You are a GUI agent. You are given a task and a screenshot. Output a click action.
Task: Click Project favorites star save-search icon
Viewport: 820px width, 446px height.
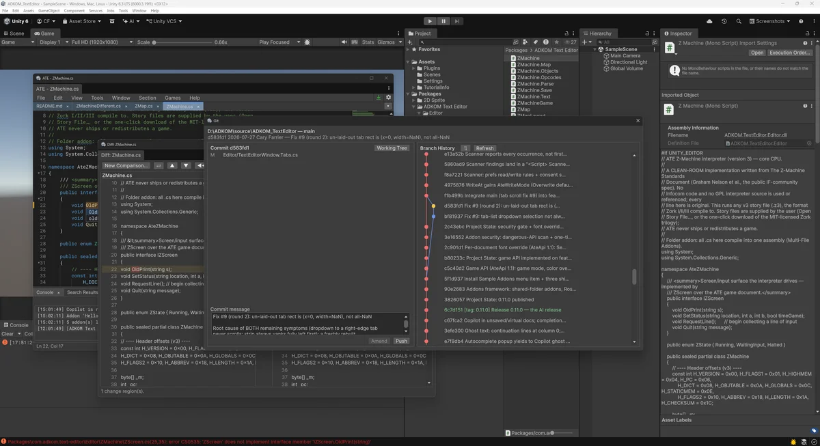556,42
